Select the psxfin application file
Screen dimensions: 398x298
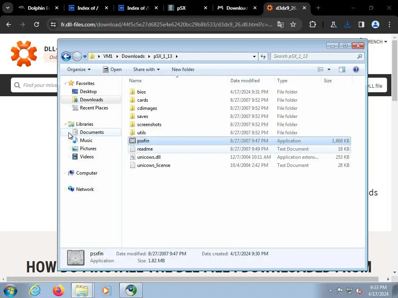239,140
